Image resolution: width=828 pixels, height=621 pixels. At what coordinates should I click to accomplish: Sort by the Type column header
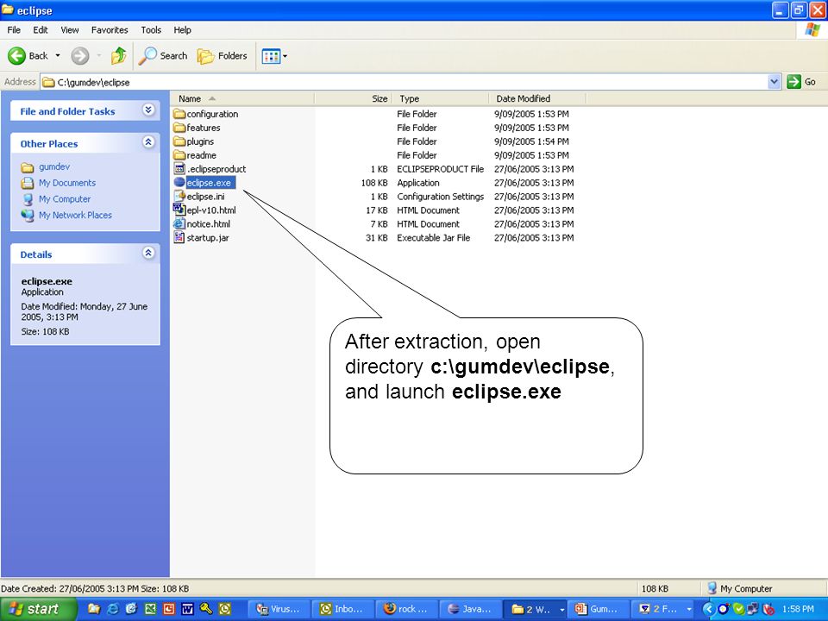(x=441, y=98)
